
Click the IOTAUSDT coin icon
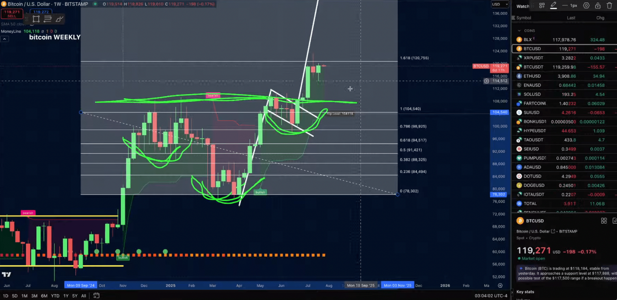[x=519, y=195]
